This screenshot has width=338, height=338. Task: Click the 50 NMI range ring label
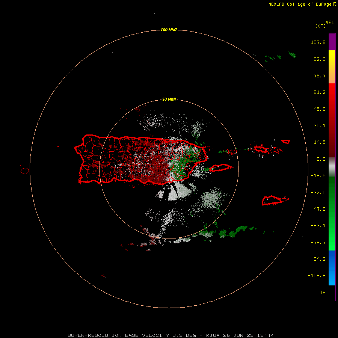click(169, 99)
